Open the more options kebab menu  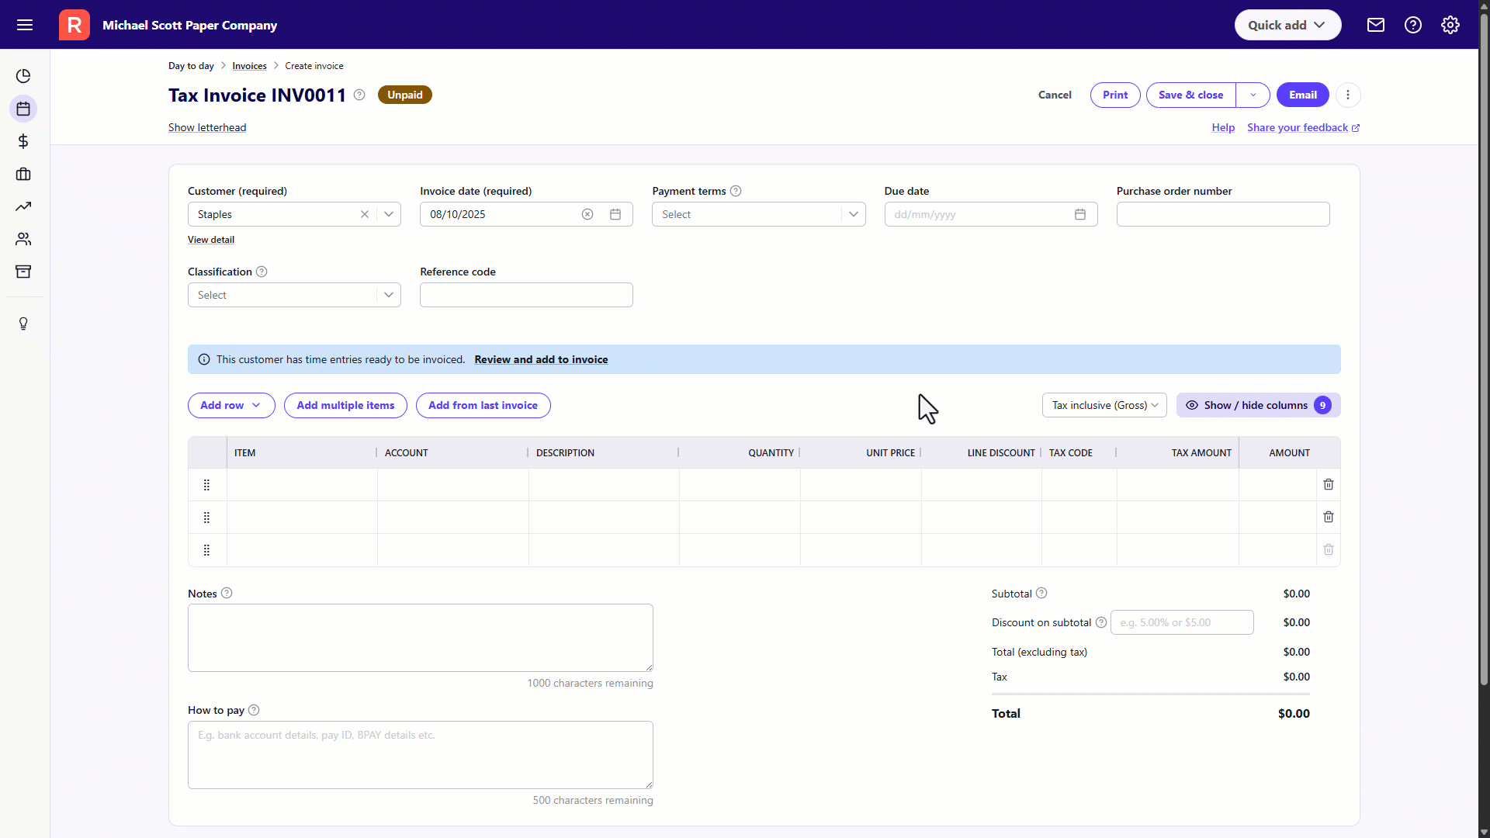click(x=1348, y=95)
